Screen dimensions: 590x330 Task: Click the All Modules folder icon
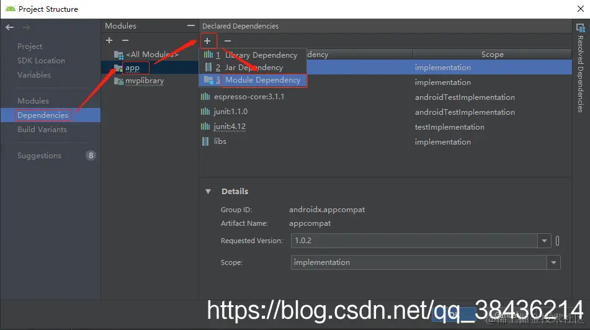click(118, 55)
